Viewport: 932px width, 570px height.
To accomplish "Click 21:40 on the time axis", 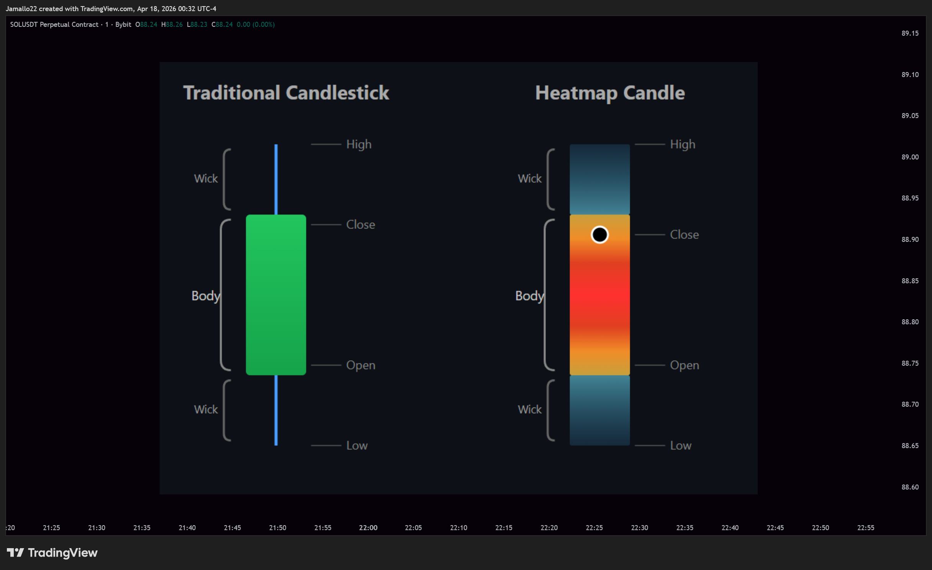I will (x=187, y=528).
